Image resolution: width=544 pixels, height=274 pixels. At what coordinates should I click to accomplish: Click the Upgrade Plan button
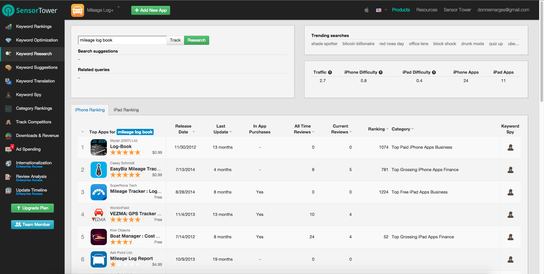click(x=32, y=208)
